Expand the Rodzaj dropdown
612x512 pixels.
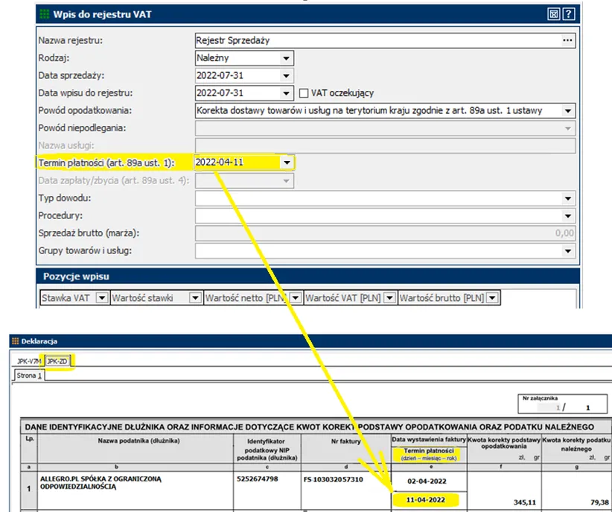pos(286,58)
